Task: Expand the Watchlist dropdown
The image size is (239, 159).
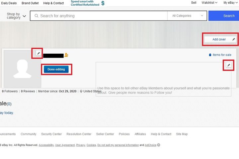Action: click(x=209, y=3)
